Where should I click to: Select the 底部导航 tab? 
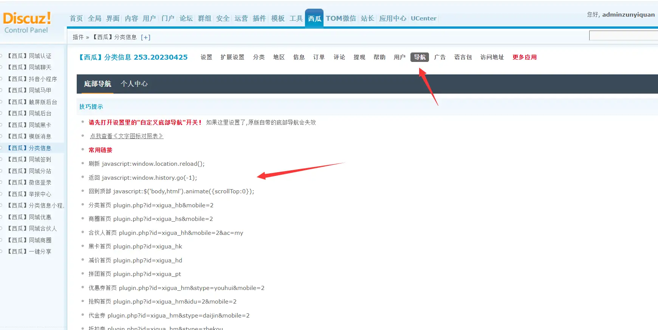[x=98, y=84]
